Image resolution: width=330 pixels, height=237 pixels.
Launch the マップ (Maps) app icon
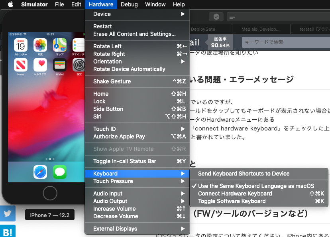point(59,45)
